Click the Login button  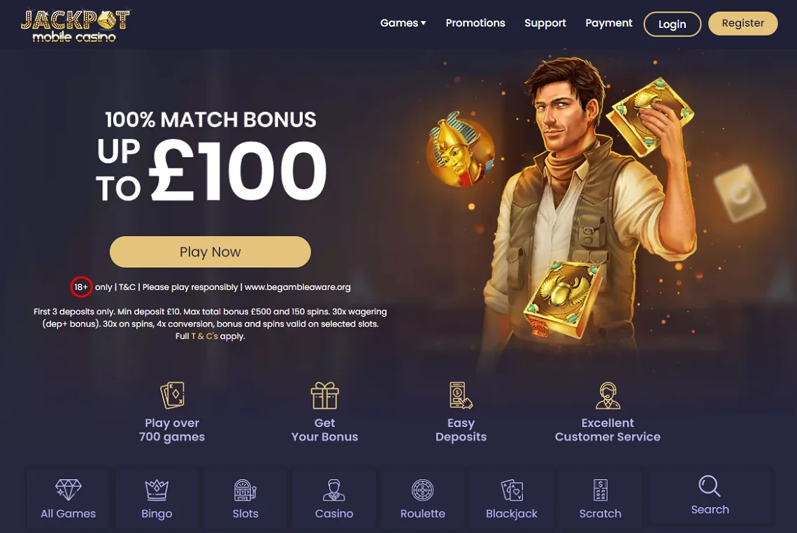point(673,24)
